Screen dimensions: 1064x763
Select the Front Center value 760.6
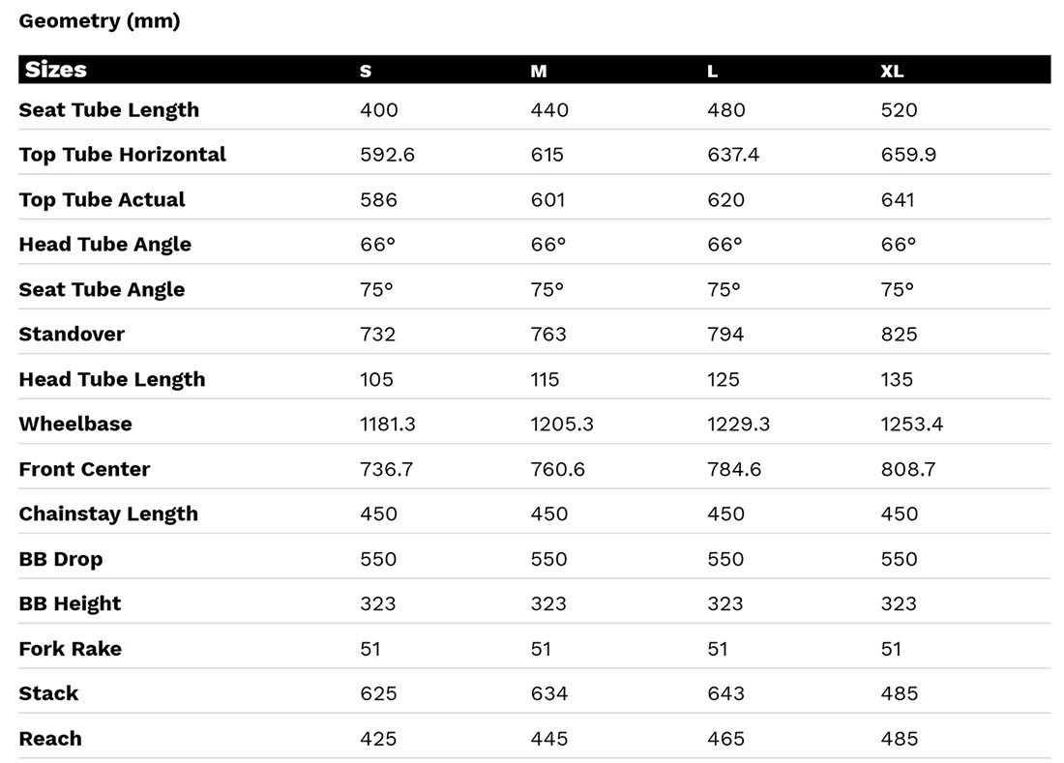[557, 469]
